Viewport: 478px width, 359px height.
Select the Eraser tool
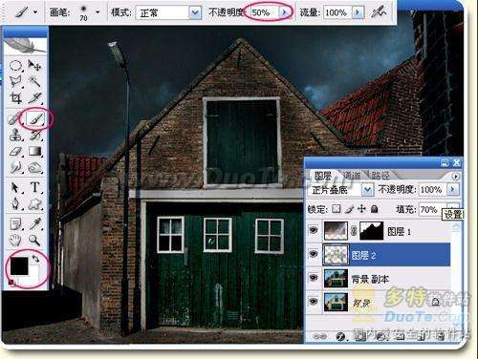coord(15,151)
